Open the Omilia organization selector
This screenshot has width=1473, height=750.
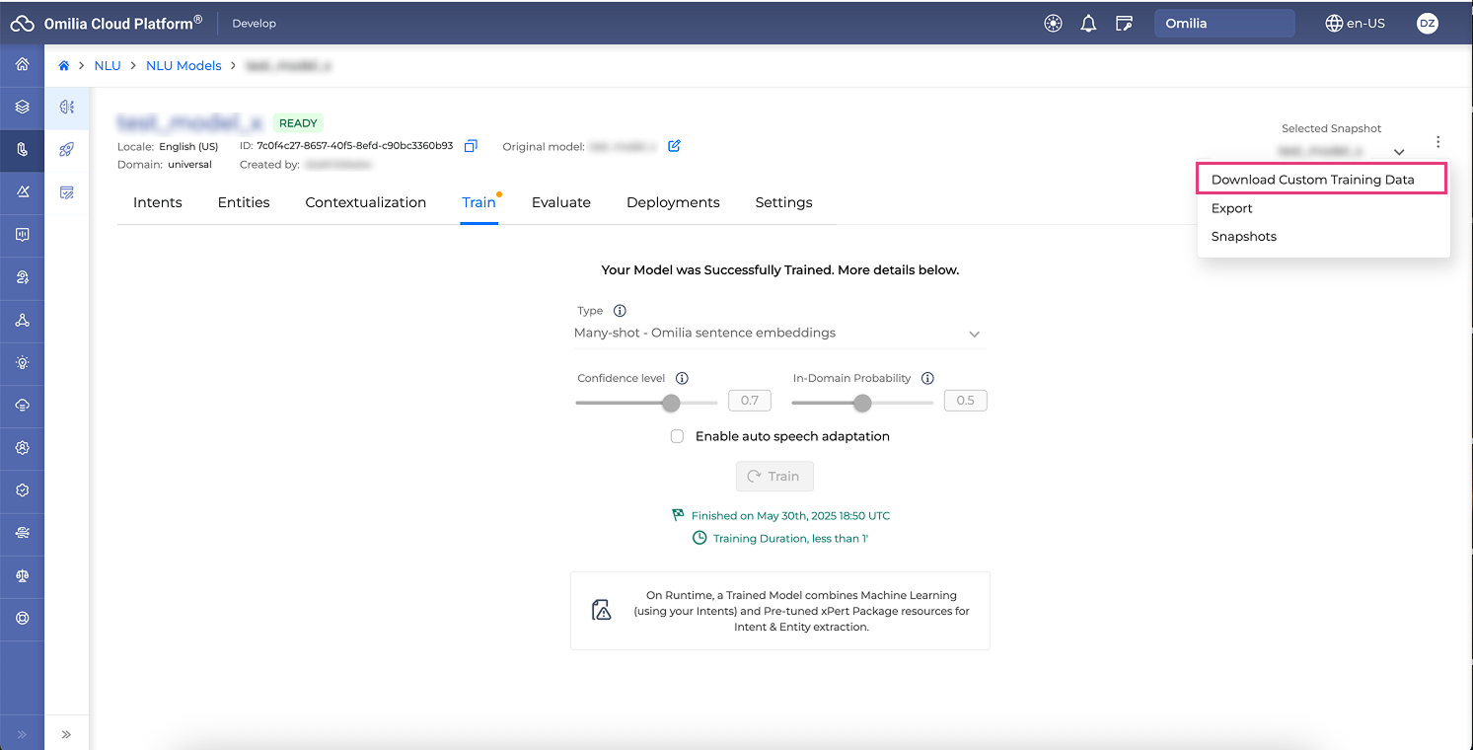coord(1224,24)
